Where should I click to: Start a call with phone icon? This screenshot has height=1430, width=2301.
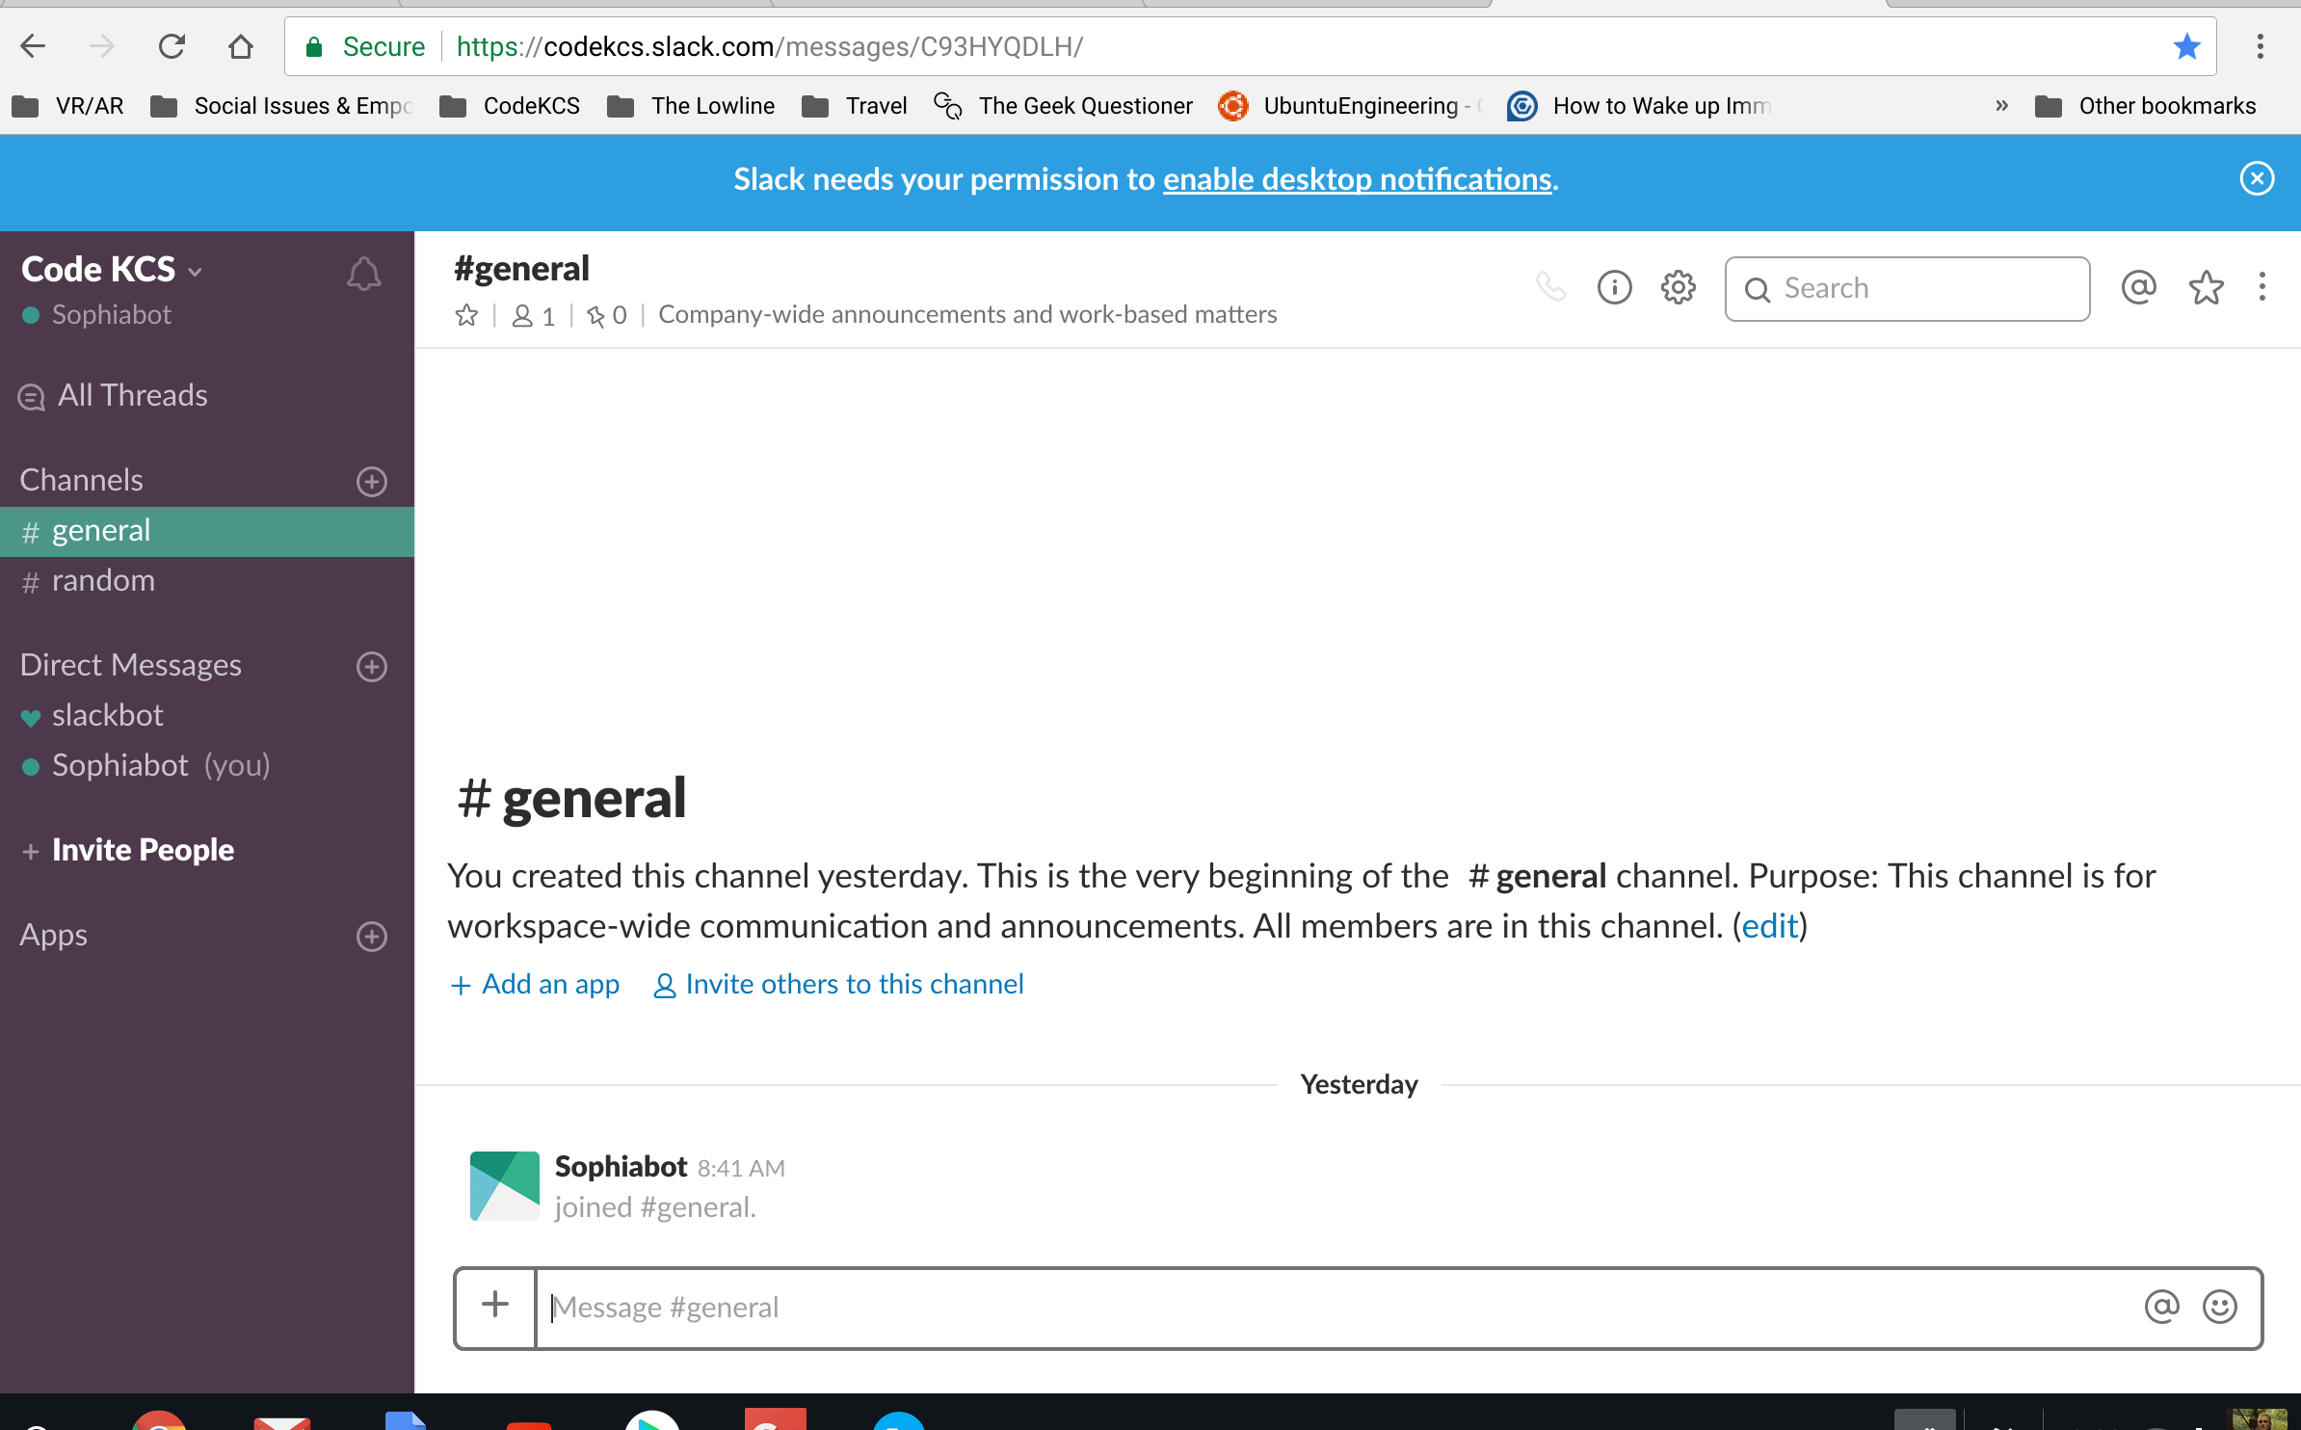1550,287
